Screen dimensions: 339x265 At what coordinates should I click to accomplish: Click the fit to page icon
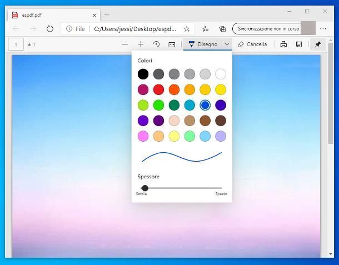coord(172,44)
